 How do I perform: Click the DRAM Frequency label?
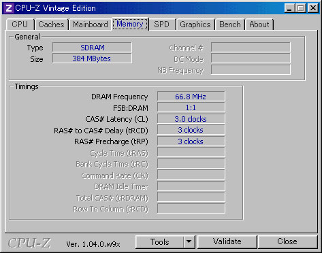120,97
